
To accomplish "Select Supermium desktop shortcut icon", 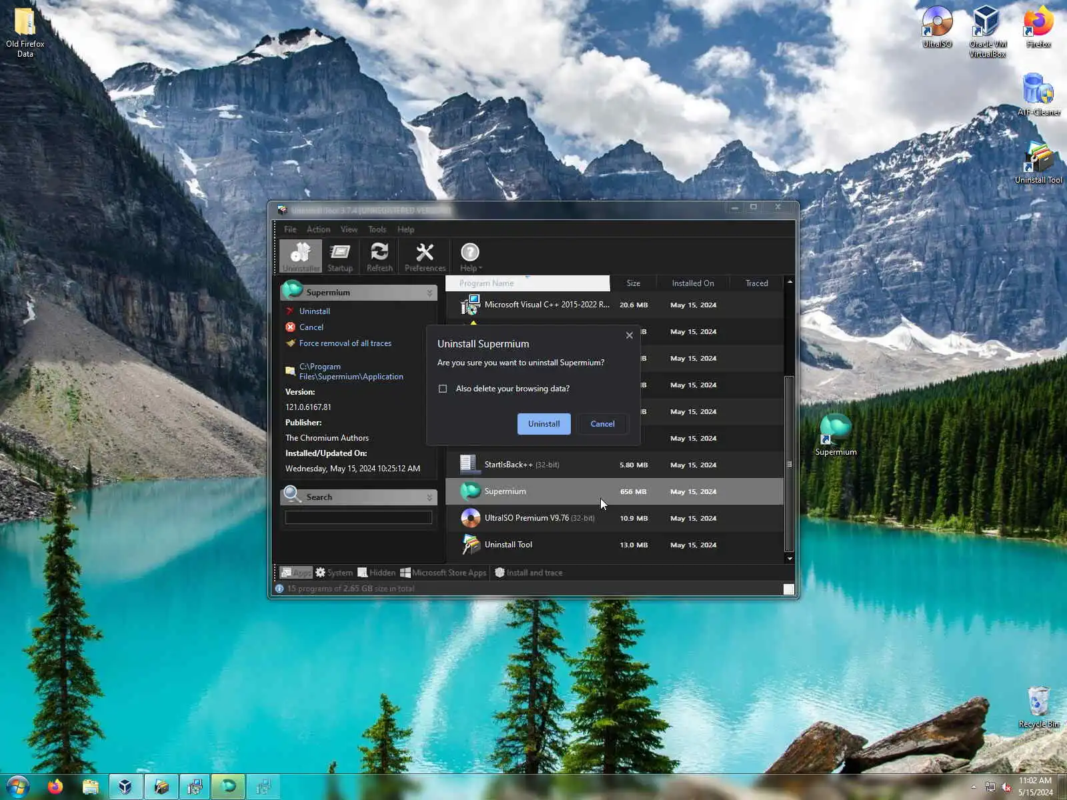I will [x=836, y=435].
